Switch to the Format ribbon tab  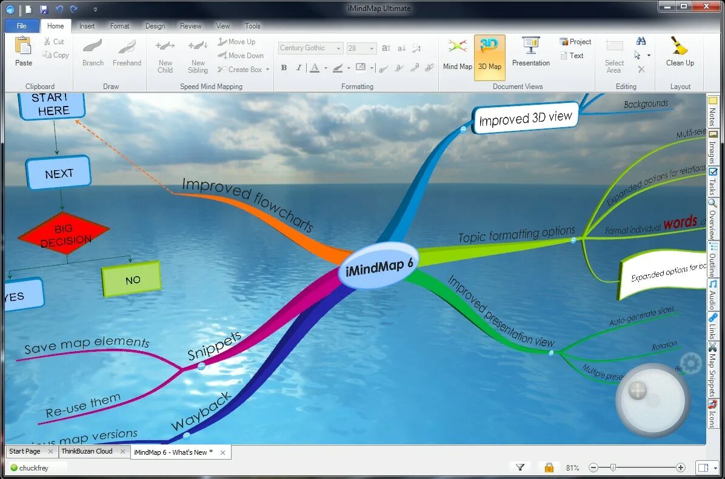(119, 26)
